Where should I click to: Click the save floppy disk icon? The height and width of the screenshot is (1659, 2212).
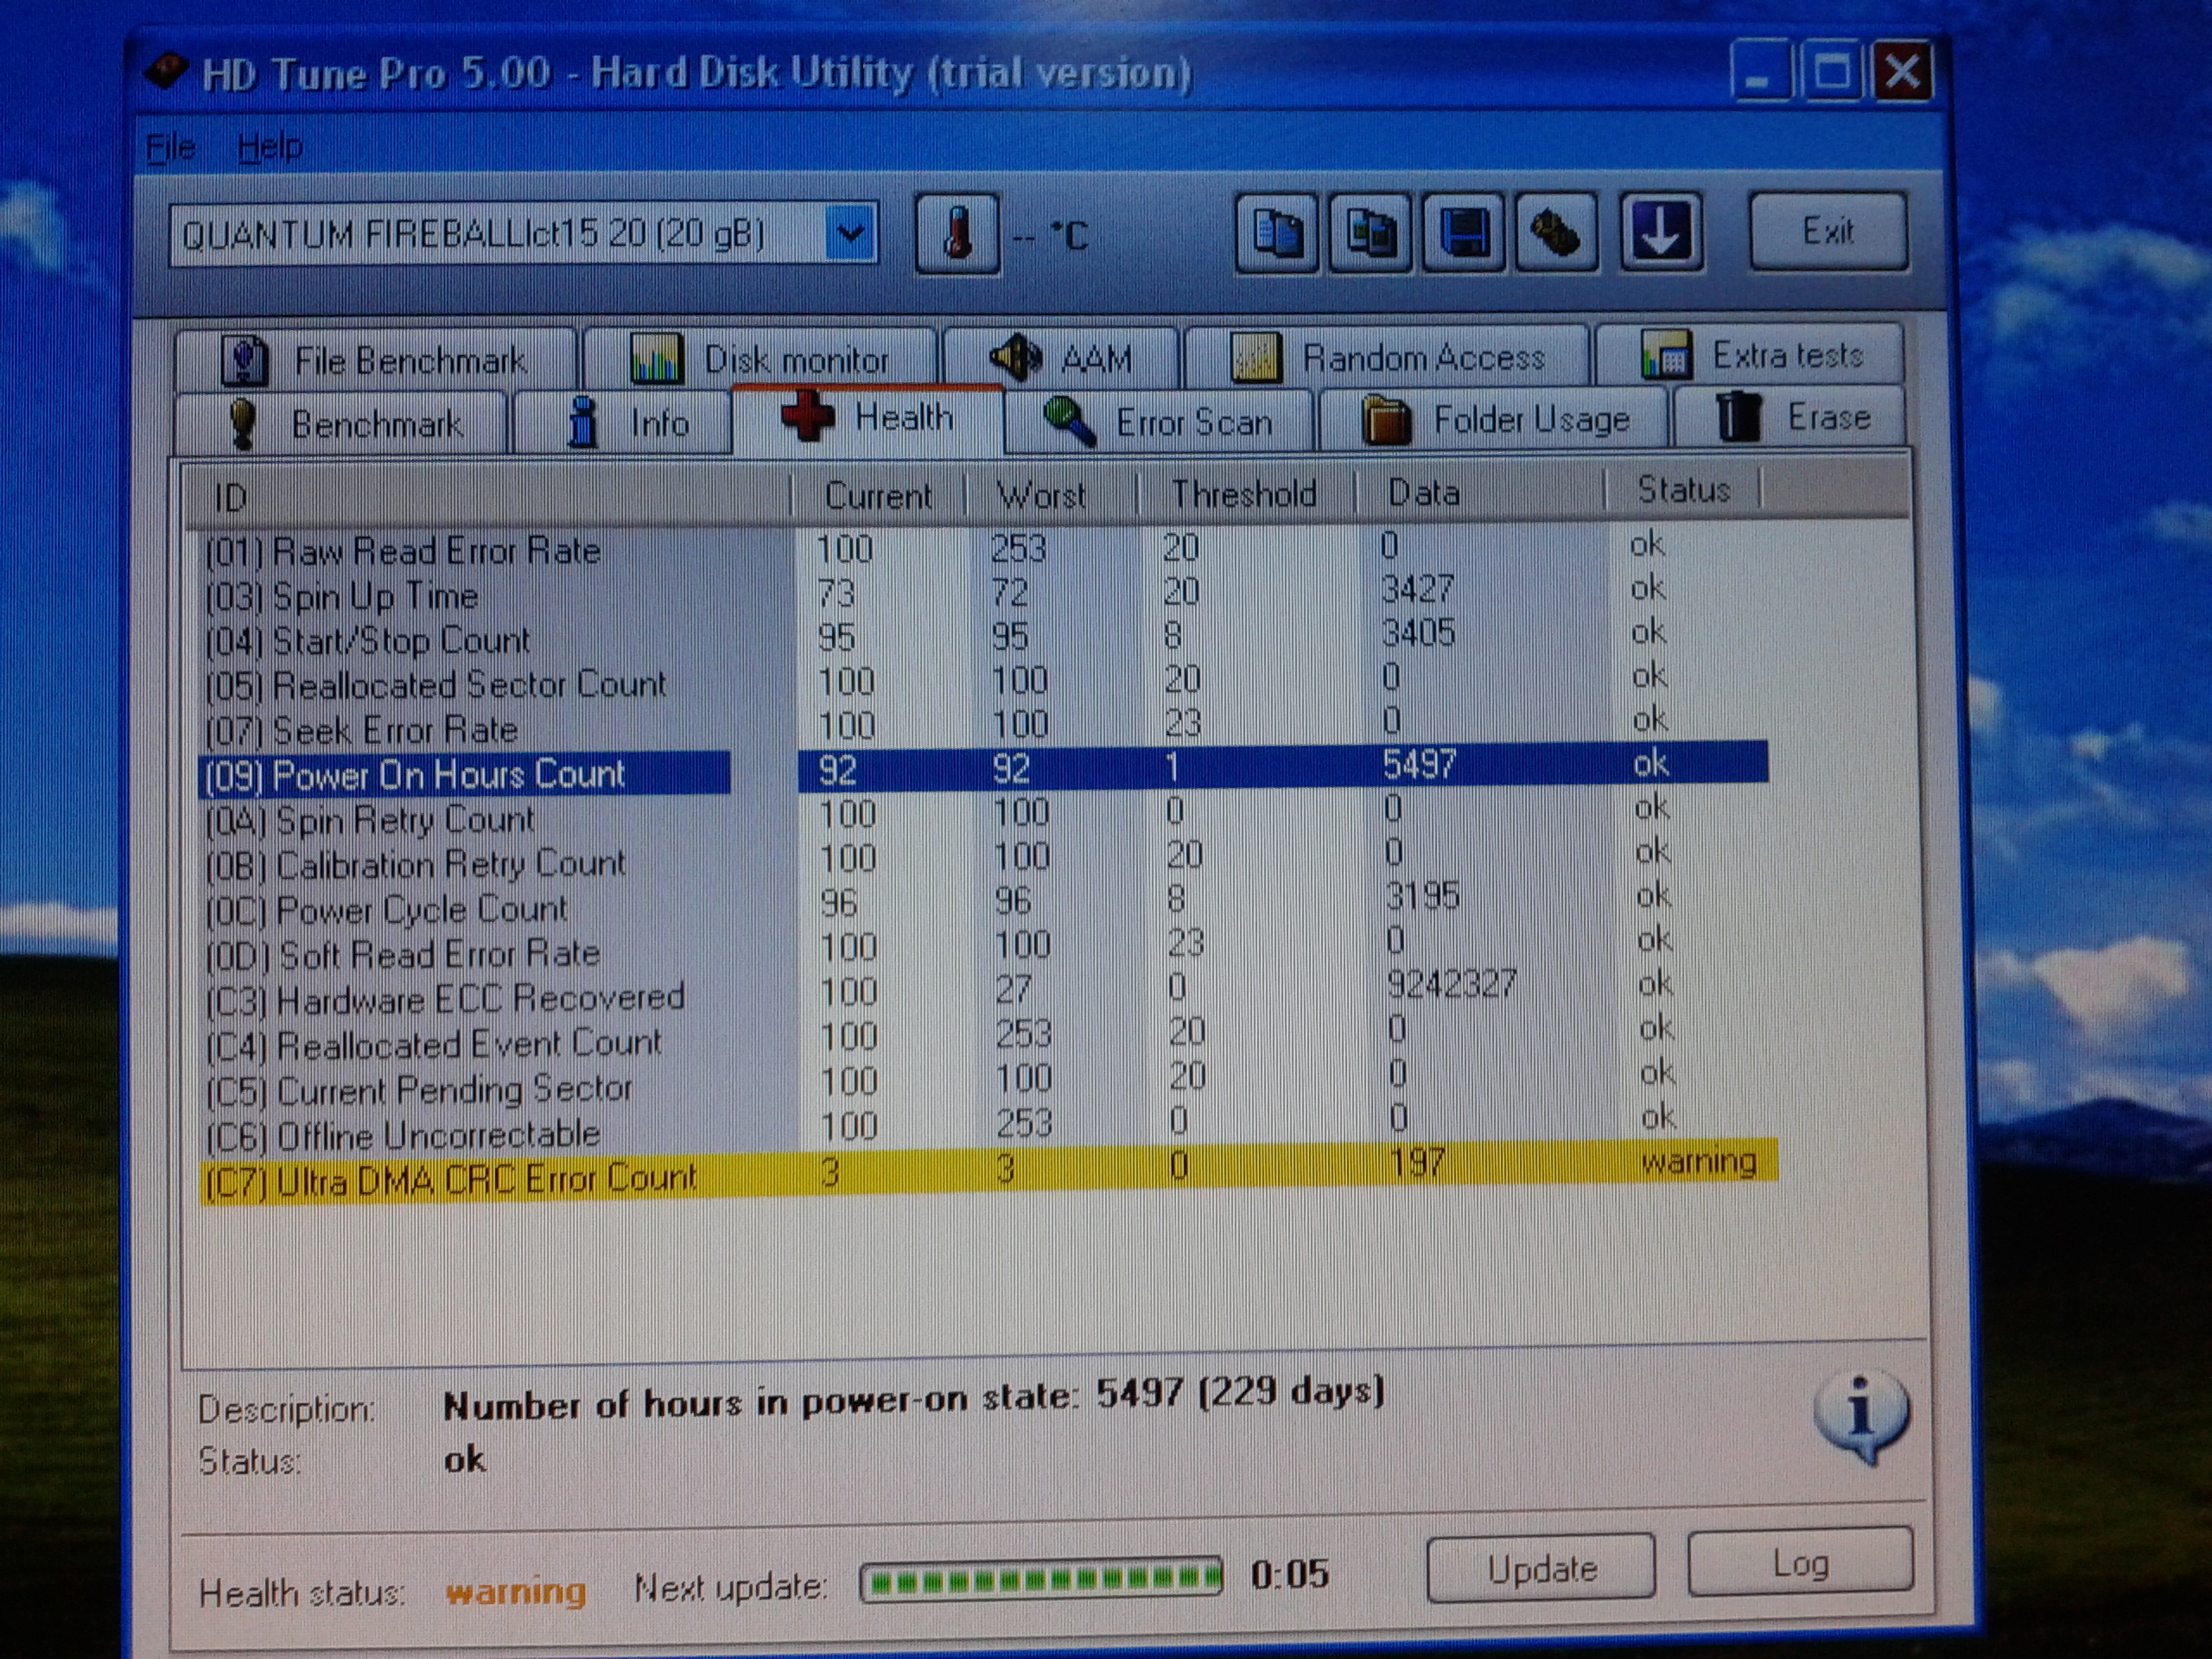[x=1462, y=233]
